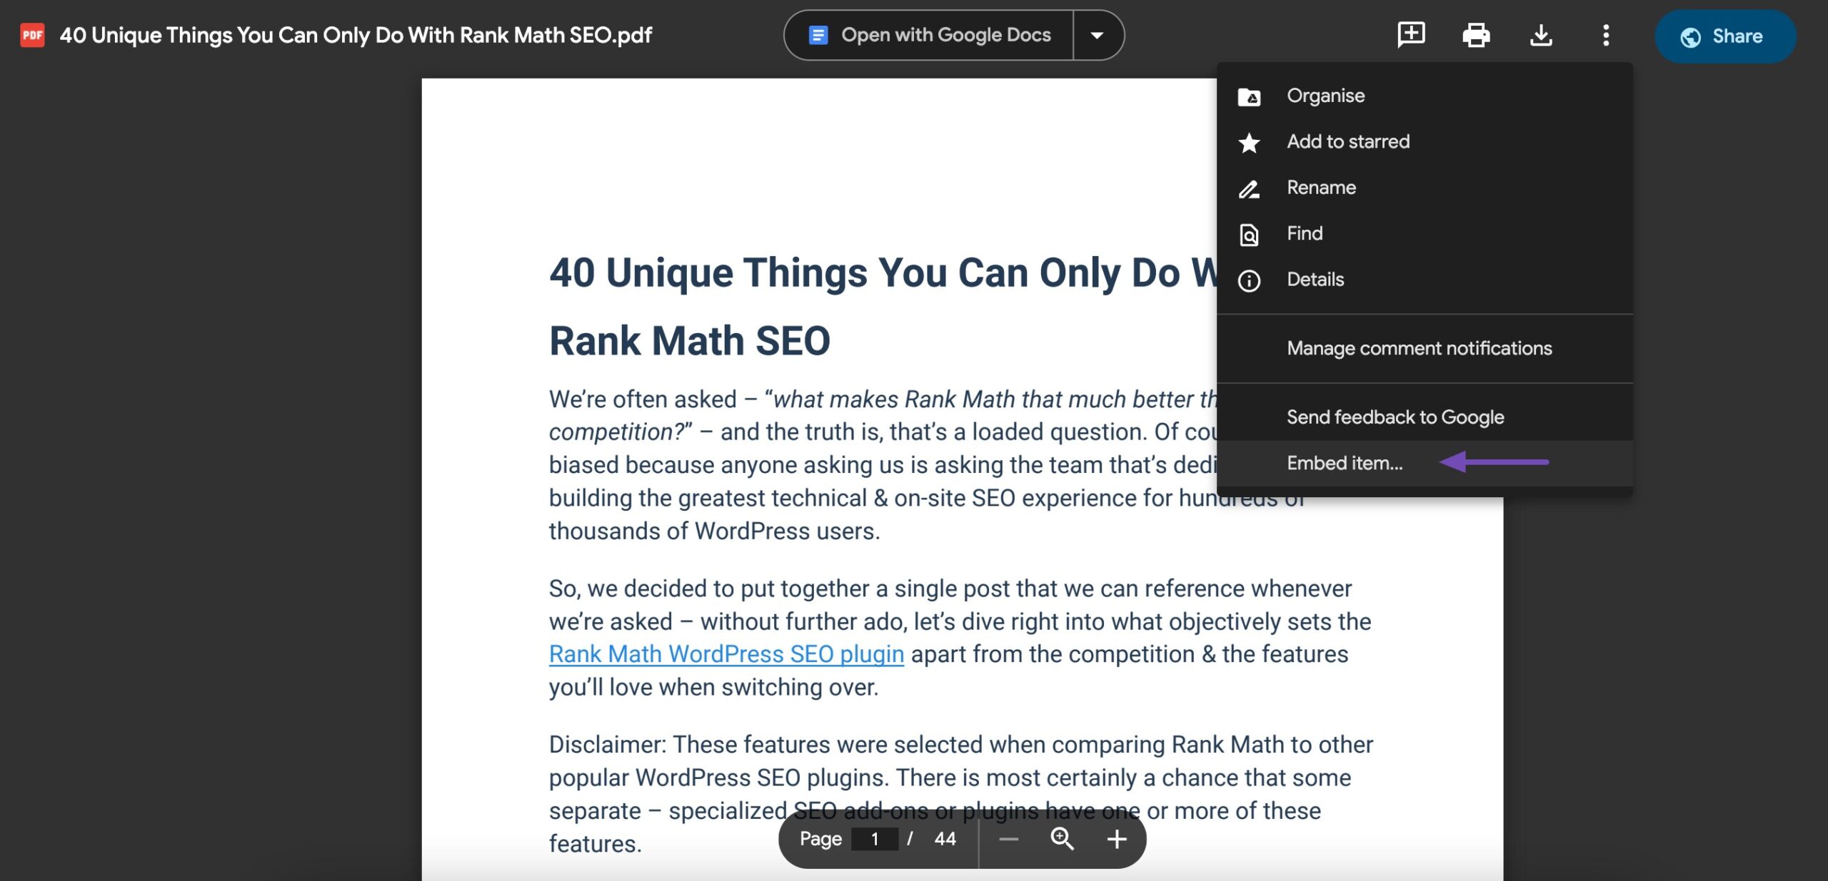
Task: Click the paragraph starting 'So, we decided'
Action: 960,638
